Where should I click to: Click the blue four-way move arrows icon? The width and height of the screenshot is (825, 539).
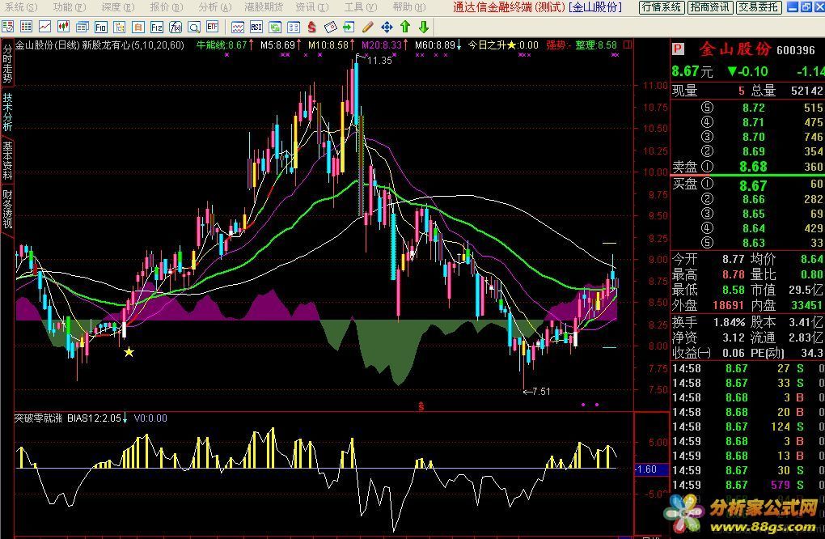387,27
